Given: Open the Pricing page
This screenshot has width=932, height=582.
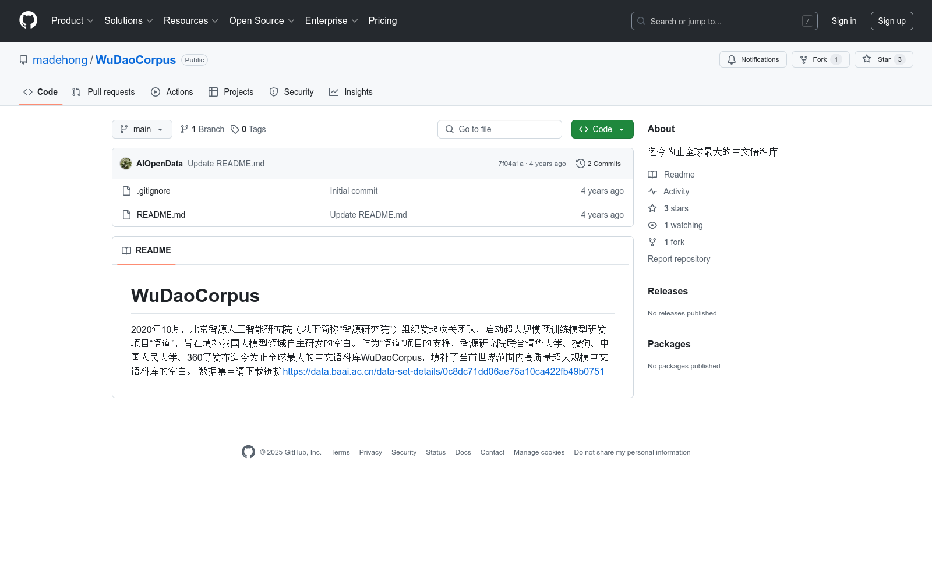Looking at the screenshot, I should 383,20.
